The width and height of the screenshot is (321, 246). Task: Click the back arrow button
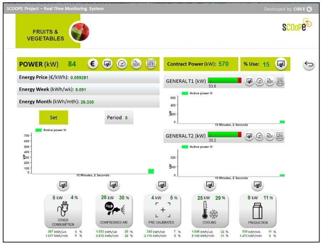pos(309,64)
